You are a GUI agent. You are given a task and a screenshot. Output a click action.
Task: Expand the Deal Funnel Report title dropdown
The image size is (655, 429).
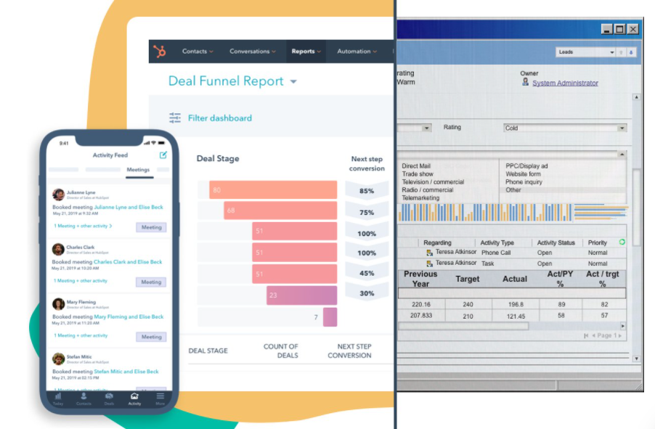tap(293, 81)
